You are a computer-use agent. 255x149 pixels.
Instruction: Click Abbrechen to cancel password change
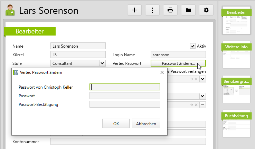[x=146, y=123]
